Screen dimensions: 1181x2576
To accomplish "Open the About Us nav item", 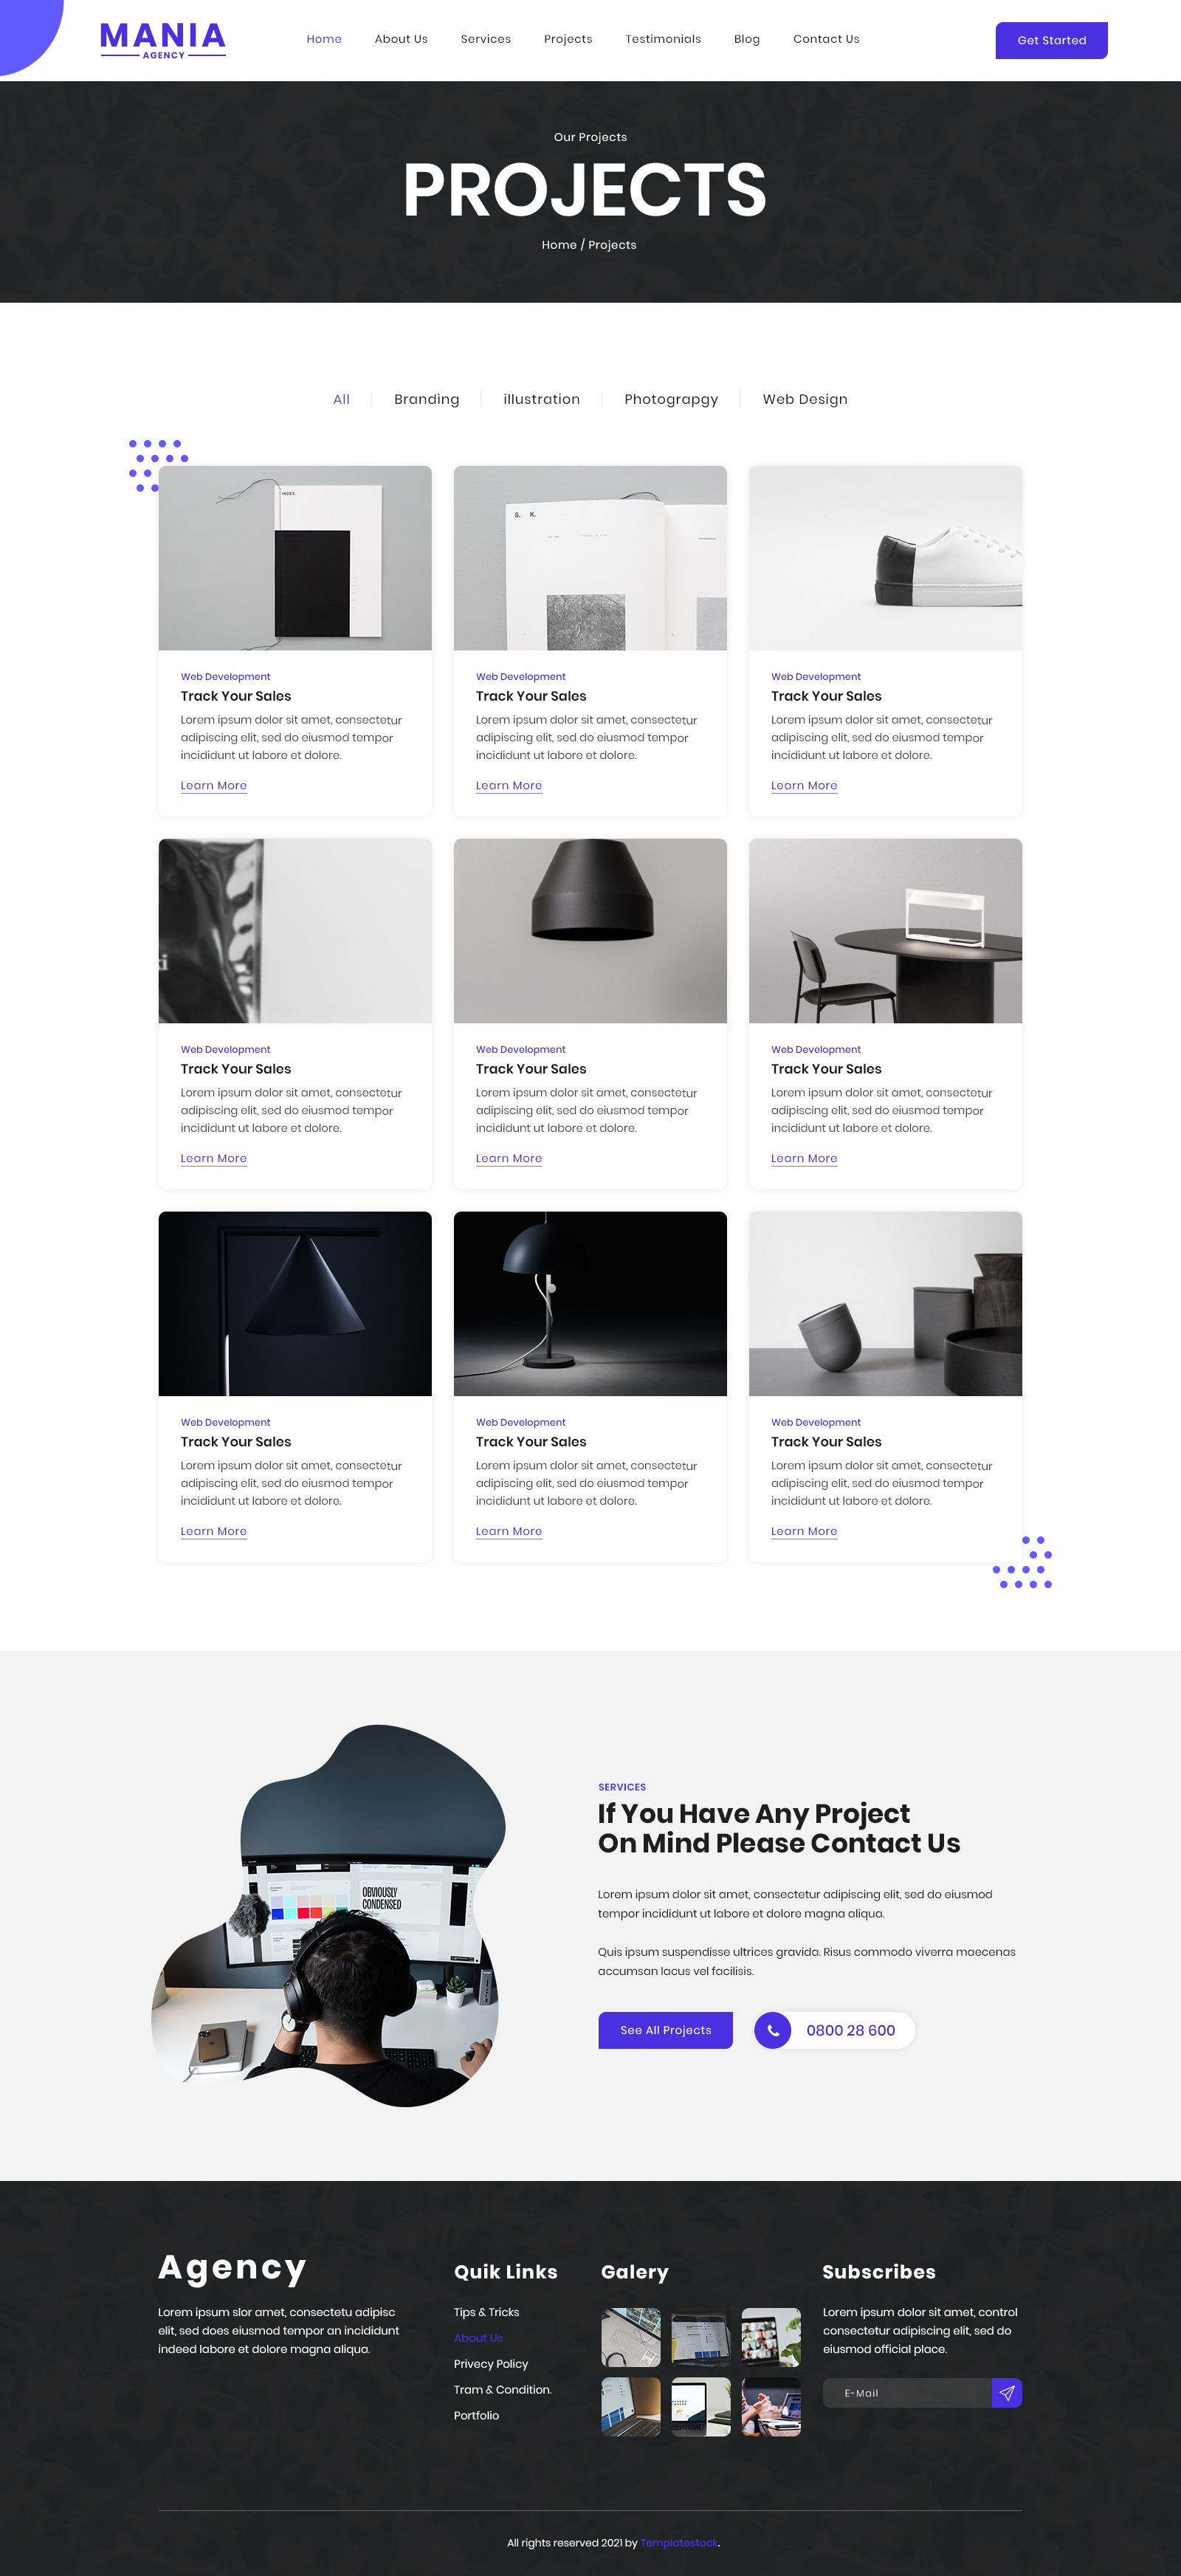I will 401,39.
